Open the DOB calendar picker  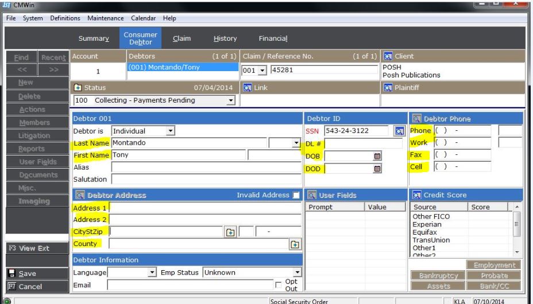[377, 155]
